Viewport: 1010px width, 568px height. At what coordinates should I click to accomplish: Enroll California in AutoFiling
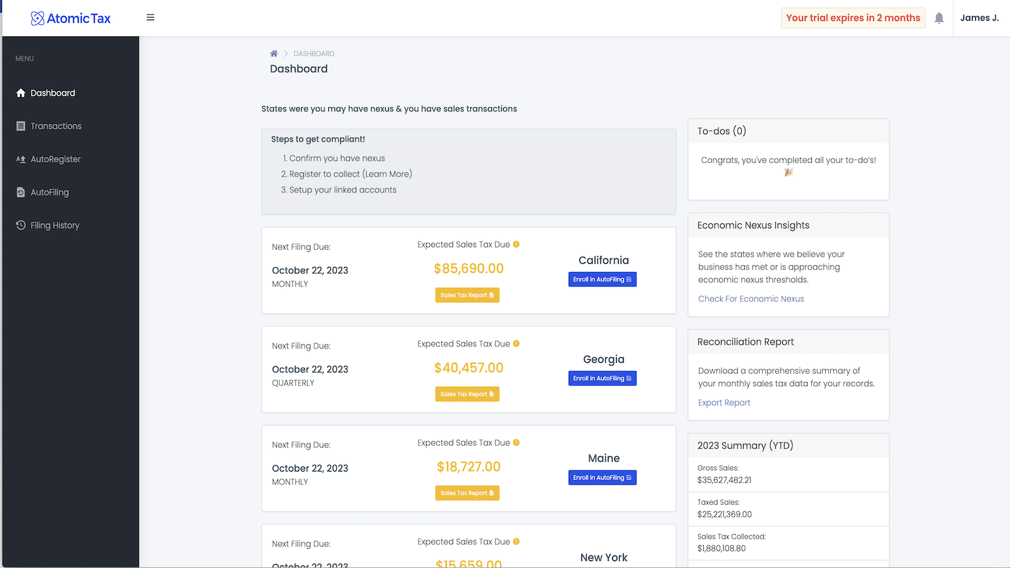(602, 280)
